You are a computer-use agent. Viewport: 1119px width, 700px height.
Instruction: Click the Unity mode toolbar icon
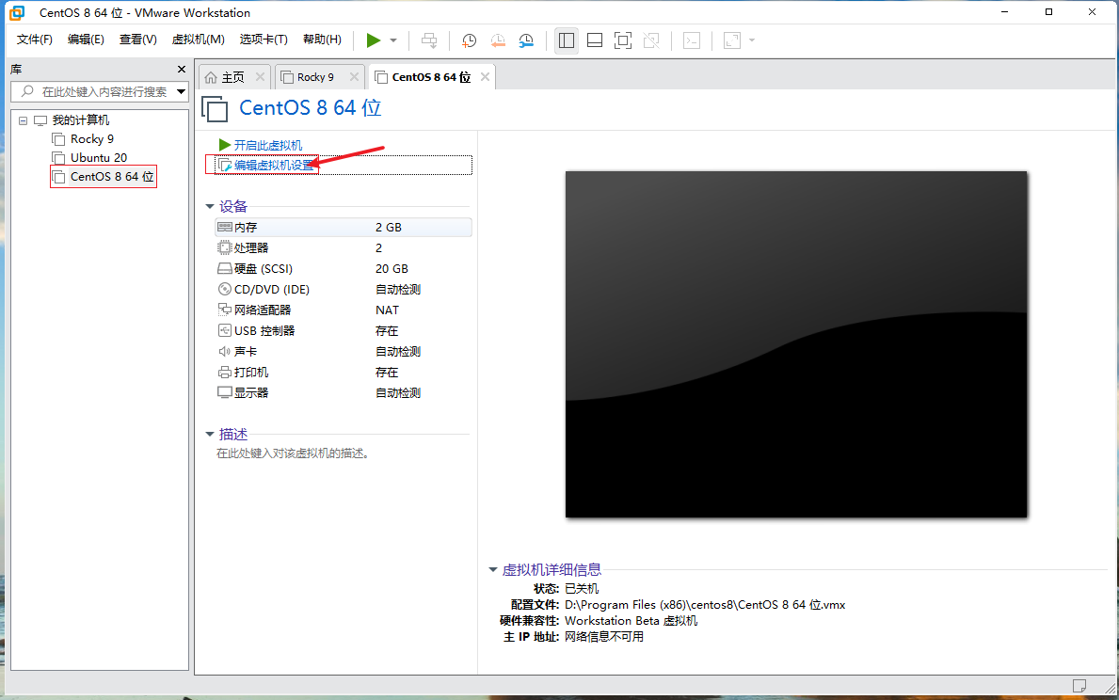pyautogui.click(x=651, y=40)
